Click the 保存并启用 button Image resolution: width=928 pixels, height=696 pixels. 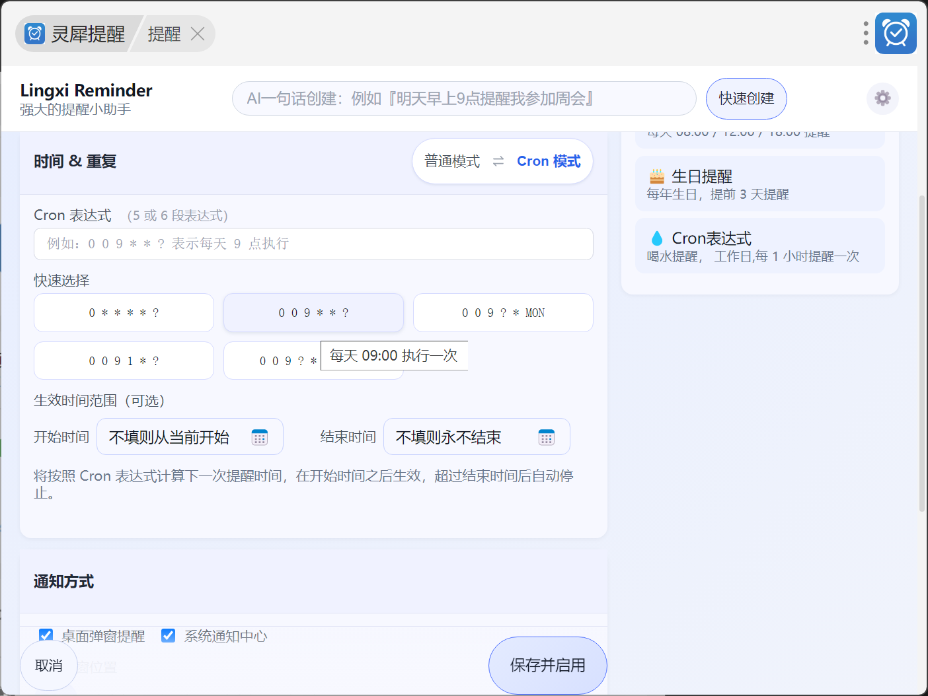coord(547,665)
